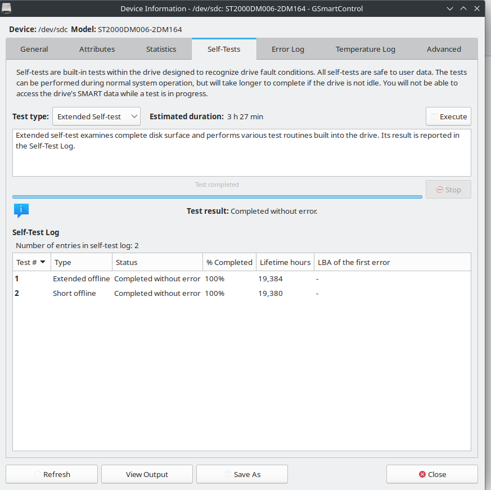Sort by LBA of the first error column

(393, 262)
